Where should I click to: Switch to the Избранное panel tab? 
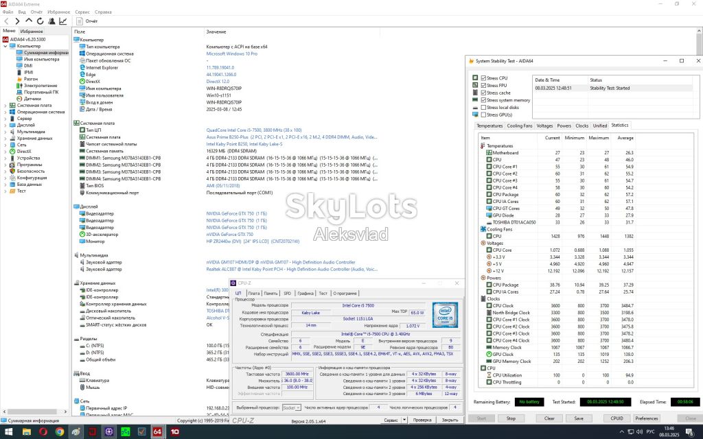32,32
